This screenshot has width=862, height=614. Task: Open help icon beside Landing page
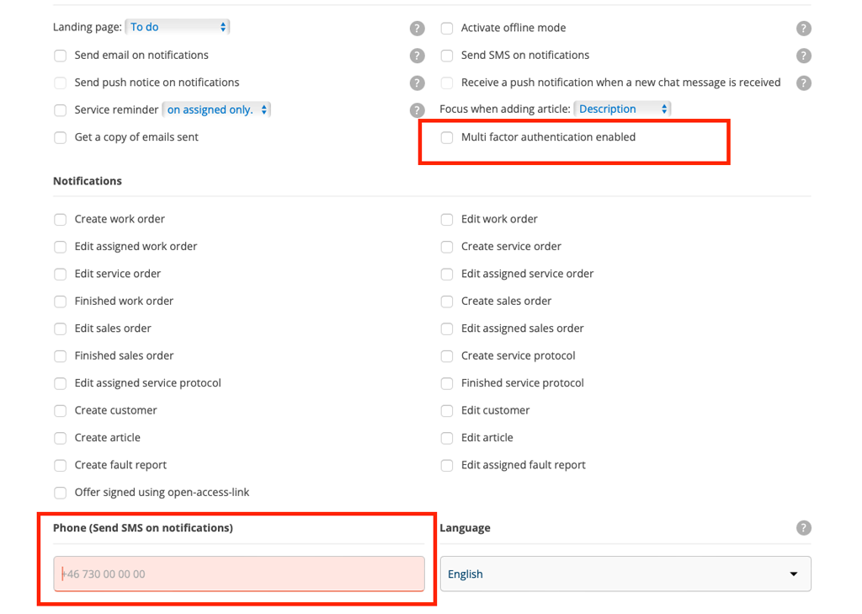tap(418, 28)
